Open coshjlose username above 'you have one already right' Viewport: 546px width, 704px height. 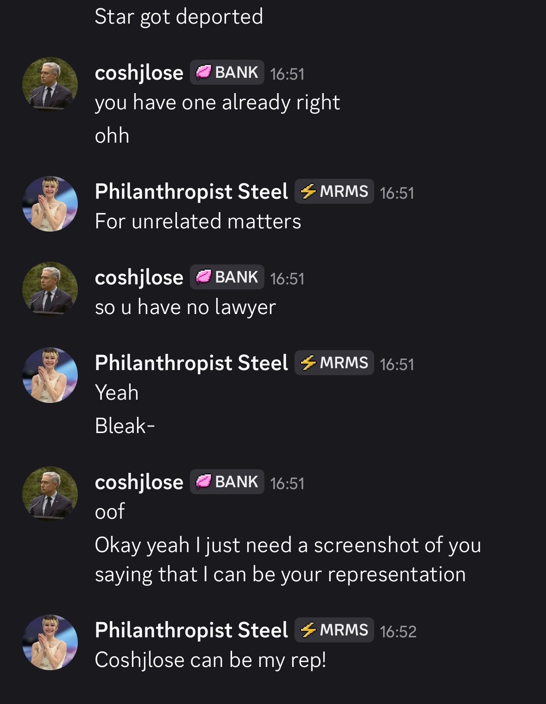tap(139, 73)
